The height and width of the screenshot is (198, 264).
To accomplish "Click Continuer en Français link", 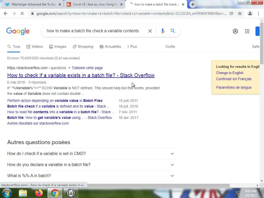I will (234, 79).
